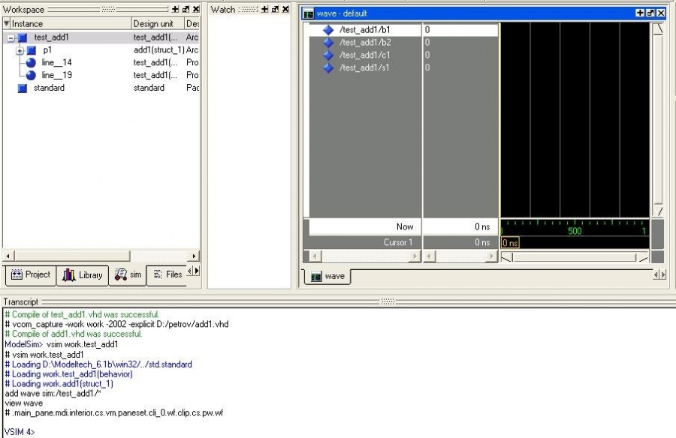Viewport: 676px width, 438px height.
Task: Select the test_add1 instance icon
Action: click(23, 38)
